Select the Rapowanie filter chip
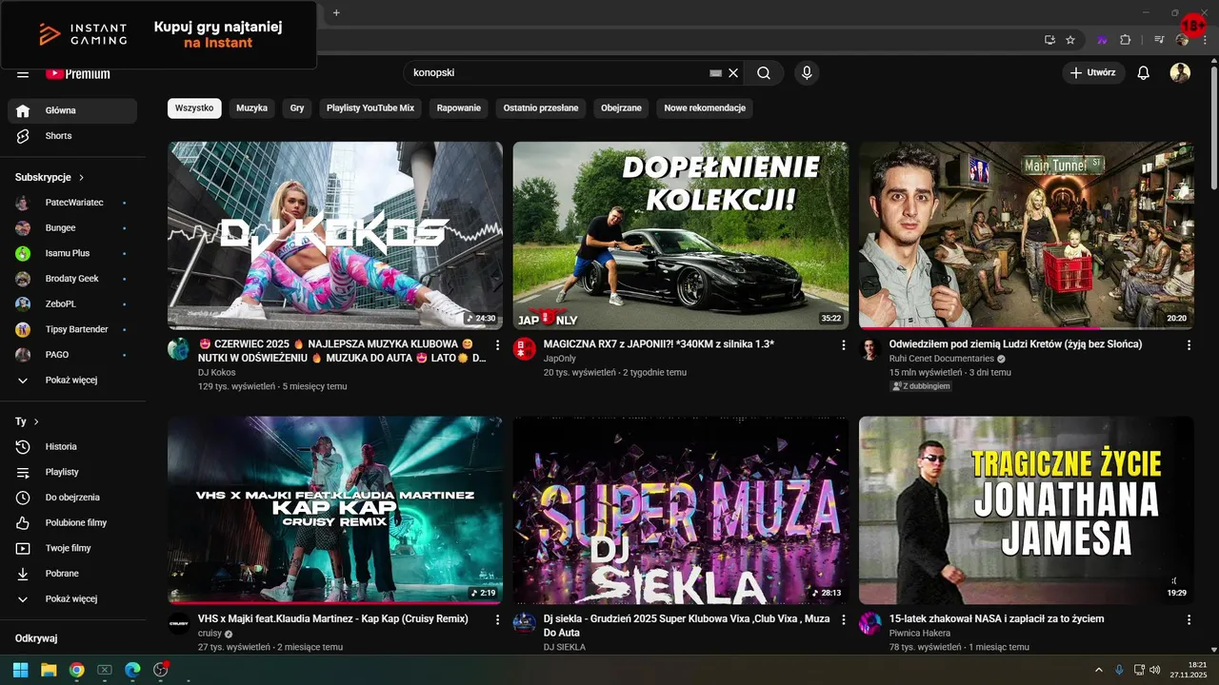This screenshot has width=1219, height=685. pyautogui.click(x=459, y=108)
